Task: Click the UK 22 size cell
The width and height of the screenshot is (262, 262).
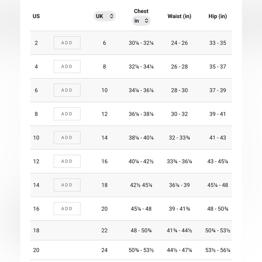Action: [105, 230]
